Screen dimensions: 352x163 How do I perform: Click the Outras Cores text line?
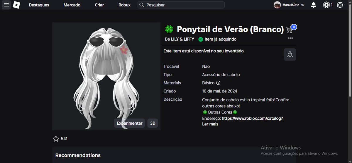pyautogui.click(x=220, y=112)
